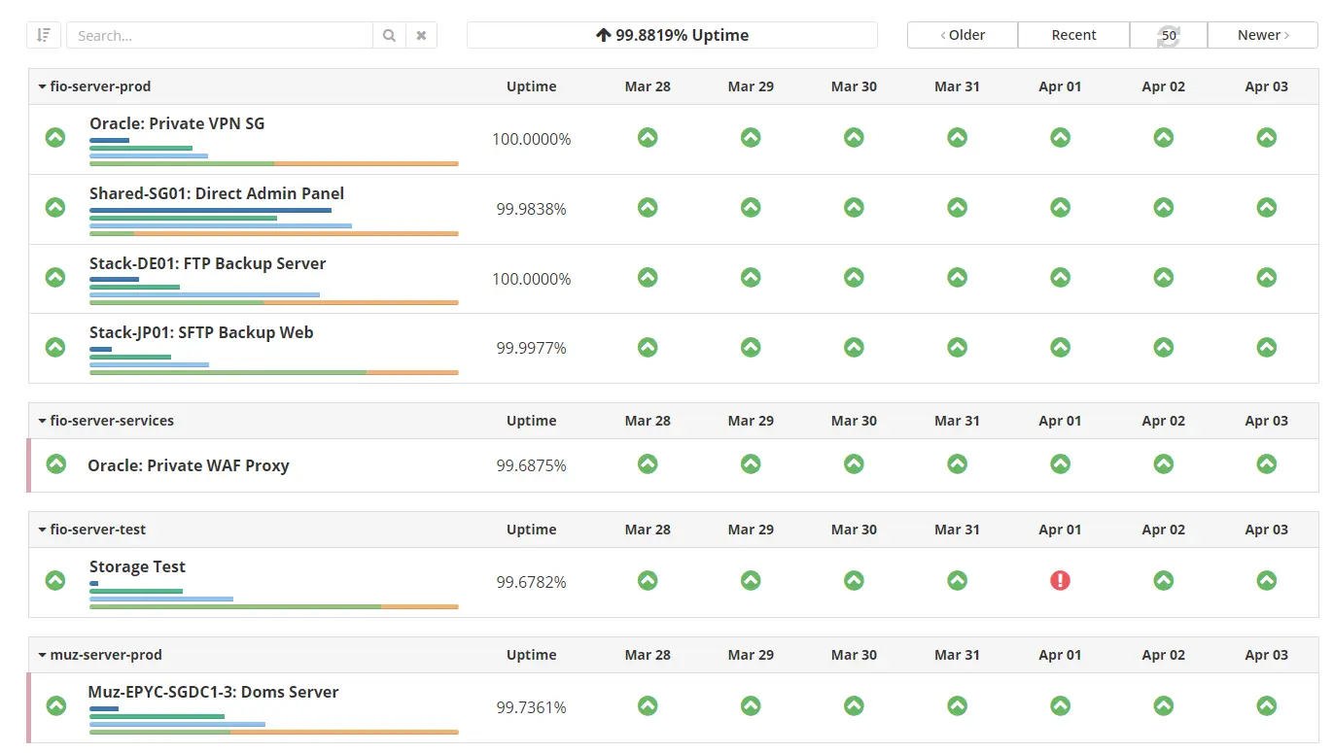
Task: Click Mar 28 green status icon for Oracle Private VPN SG
Action: pyautogui.click(x=648, y=137)
